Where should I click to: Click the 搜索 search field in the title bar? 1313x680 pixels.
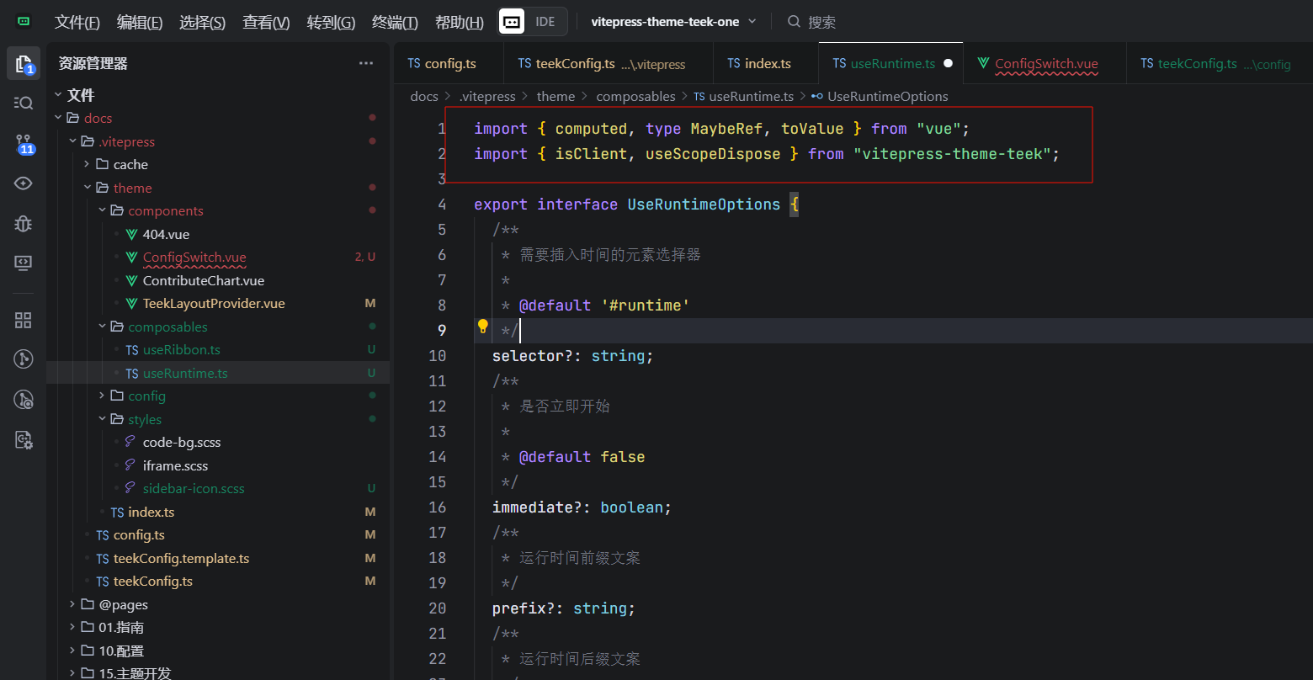[x=821, y=23]
